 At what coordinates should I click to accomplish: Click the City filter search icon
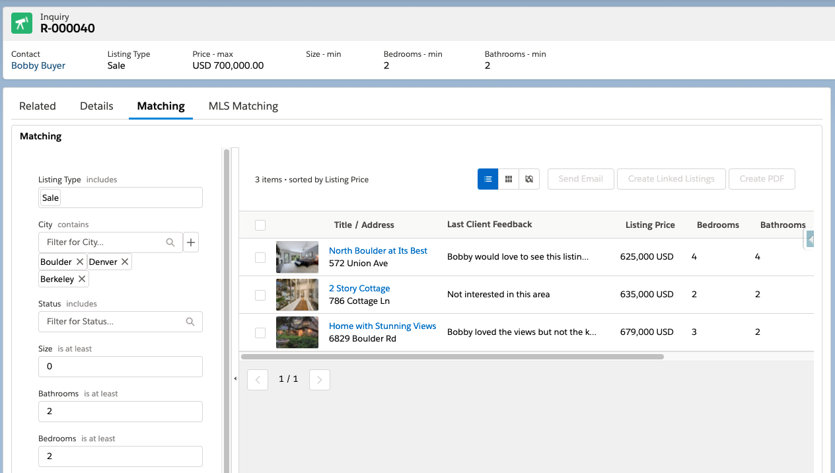171,242
